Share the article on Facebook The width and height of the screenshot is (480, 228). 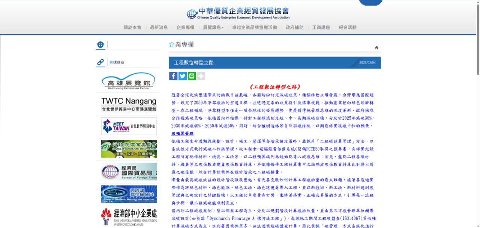pyautogui.click(x=173, y=76)
